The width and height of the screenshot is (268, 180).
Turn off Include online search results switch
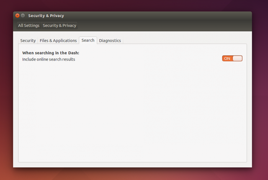pos(232,58)
